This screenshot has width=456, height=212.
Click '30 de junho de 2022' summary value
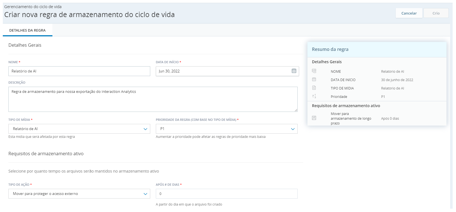(x=397, y=80)
